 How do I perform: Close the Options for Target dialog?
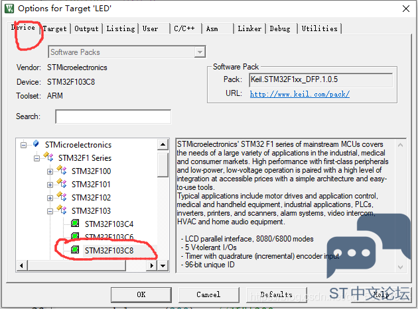tap(406, 9)
